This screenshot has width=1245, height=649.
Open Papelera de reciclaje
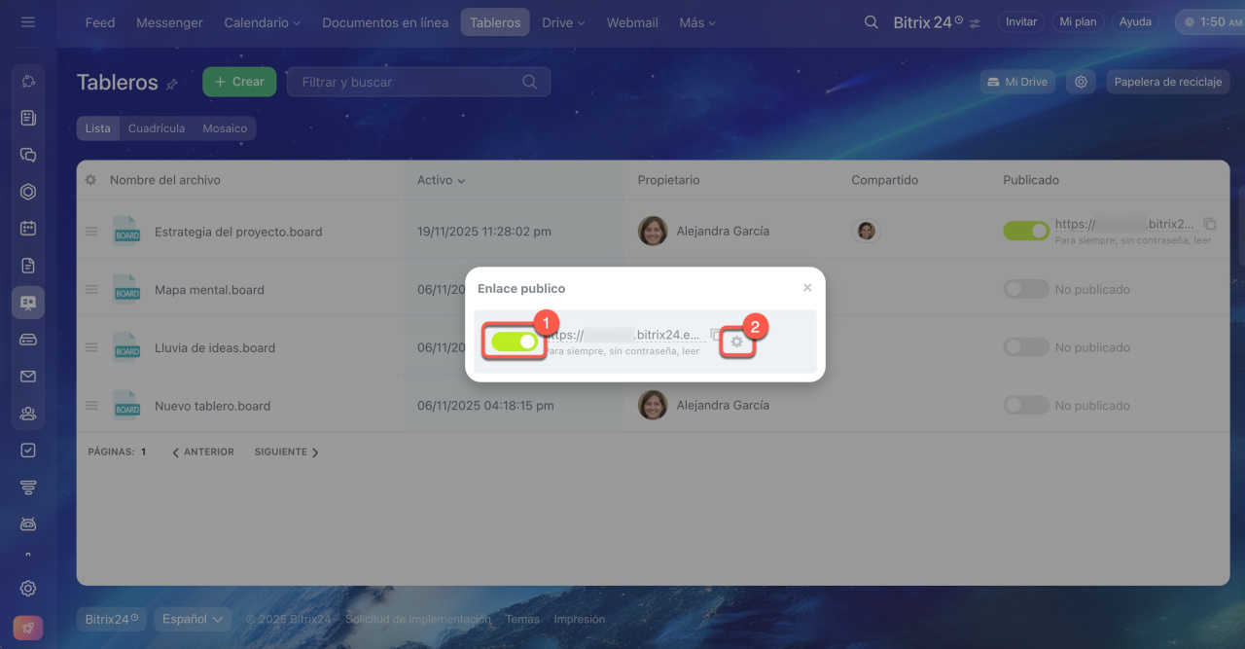(1167, 82)
